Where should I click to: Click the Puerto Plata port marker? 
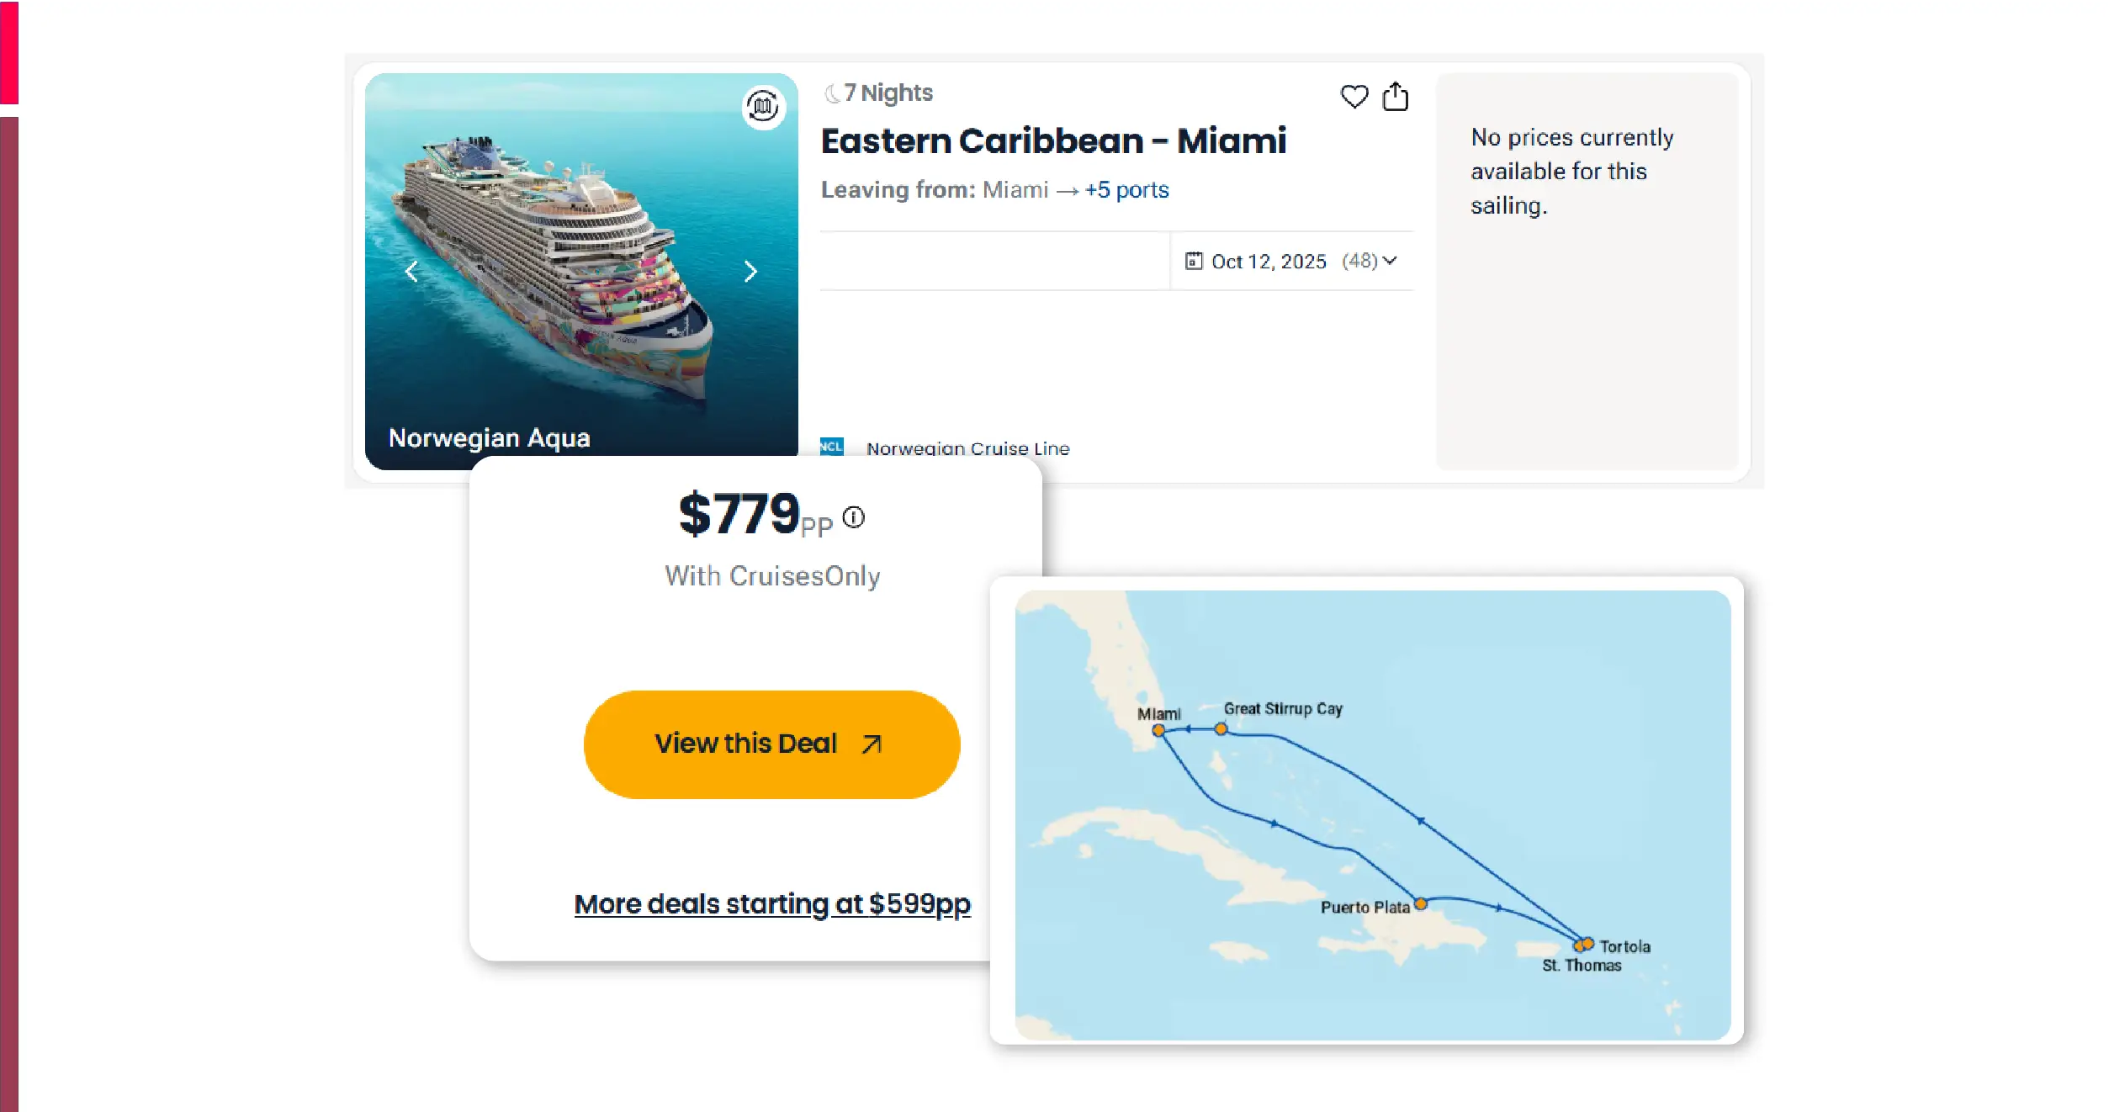pyautogui.click(x=1420, y=904)
